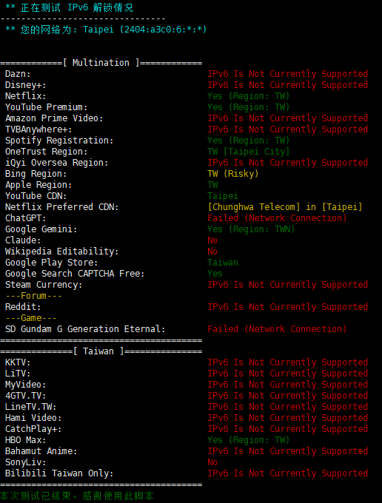This screenshot has height=503, width=382.
Task: Click the 'Yes (Region: TWN)' Gemini result
Action: point(251,229)
